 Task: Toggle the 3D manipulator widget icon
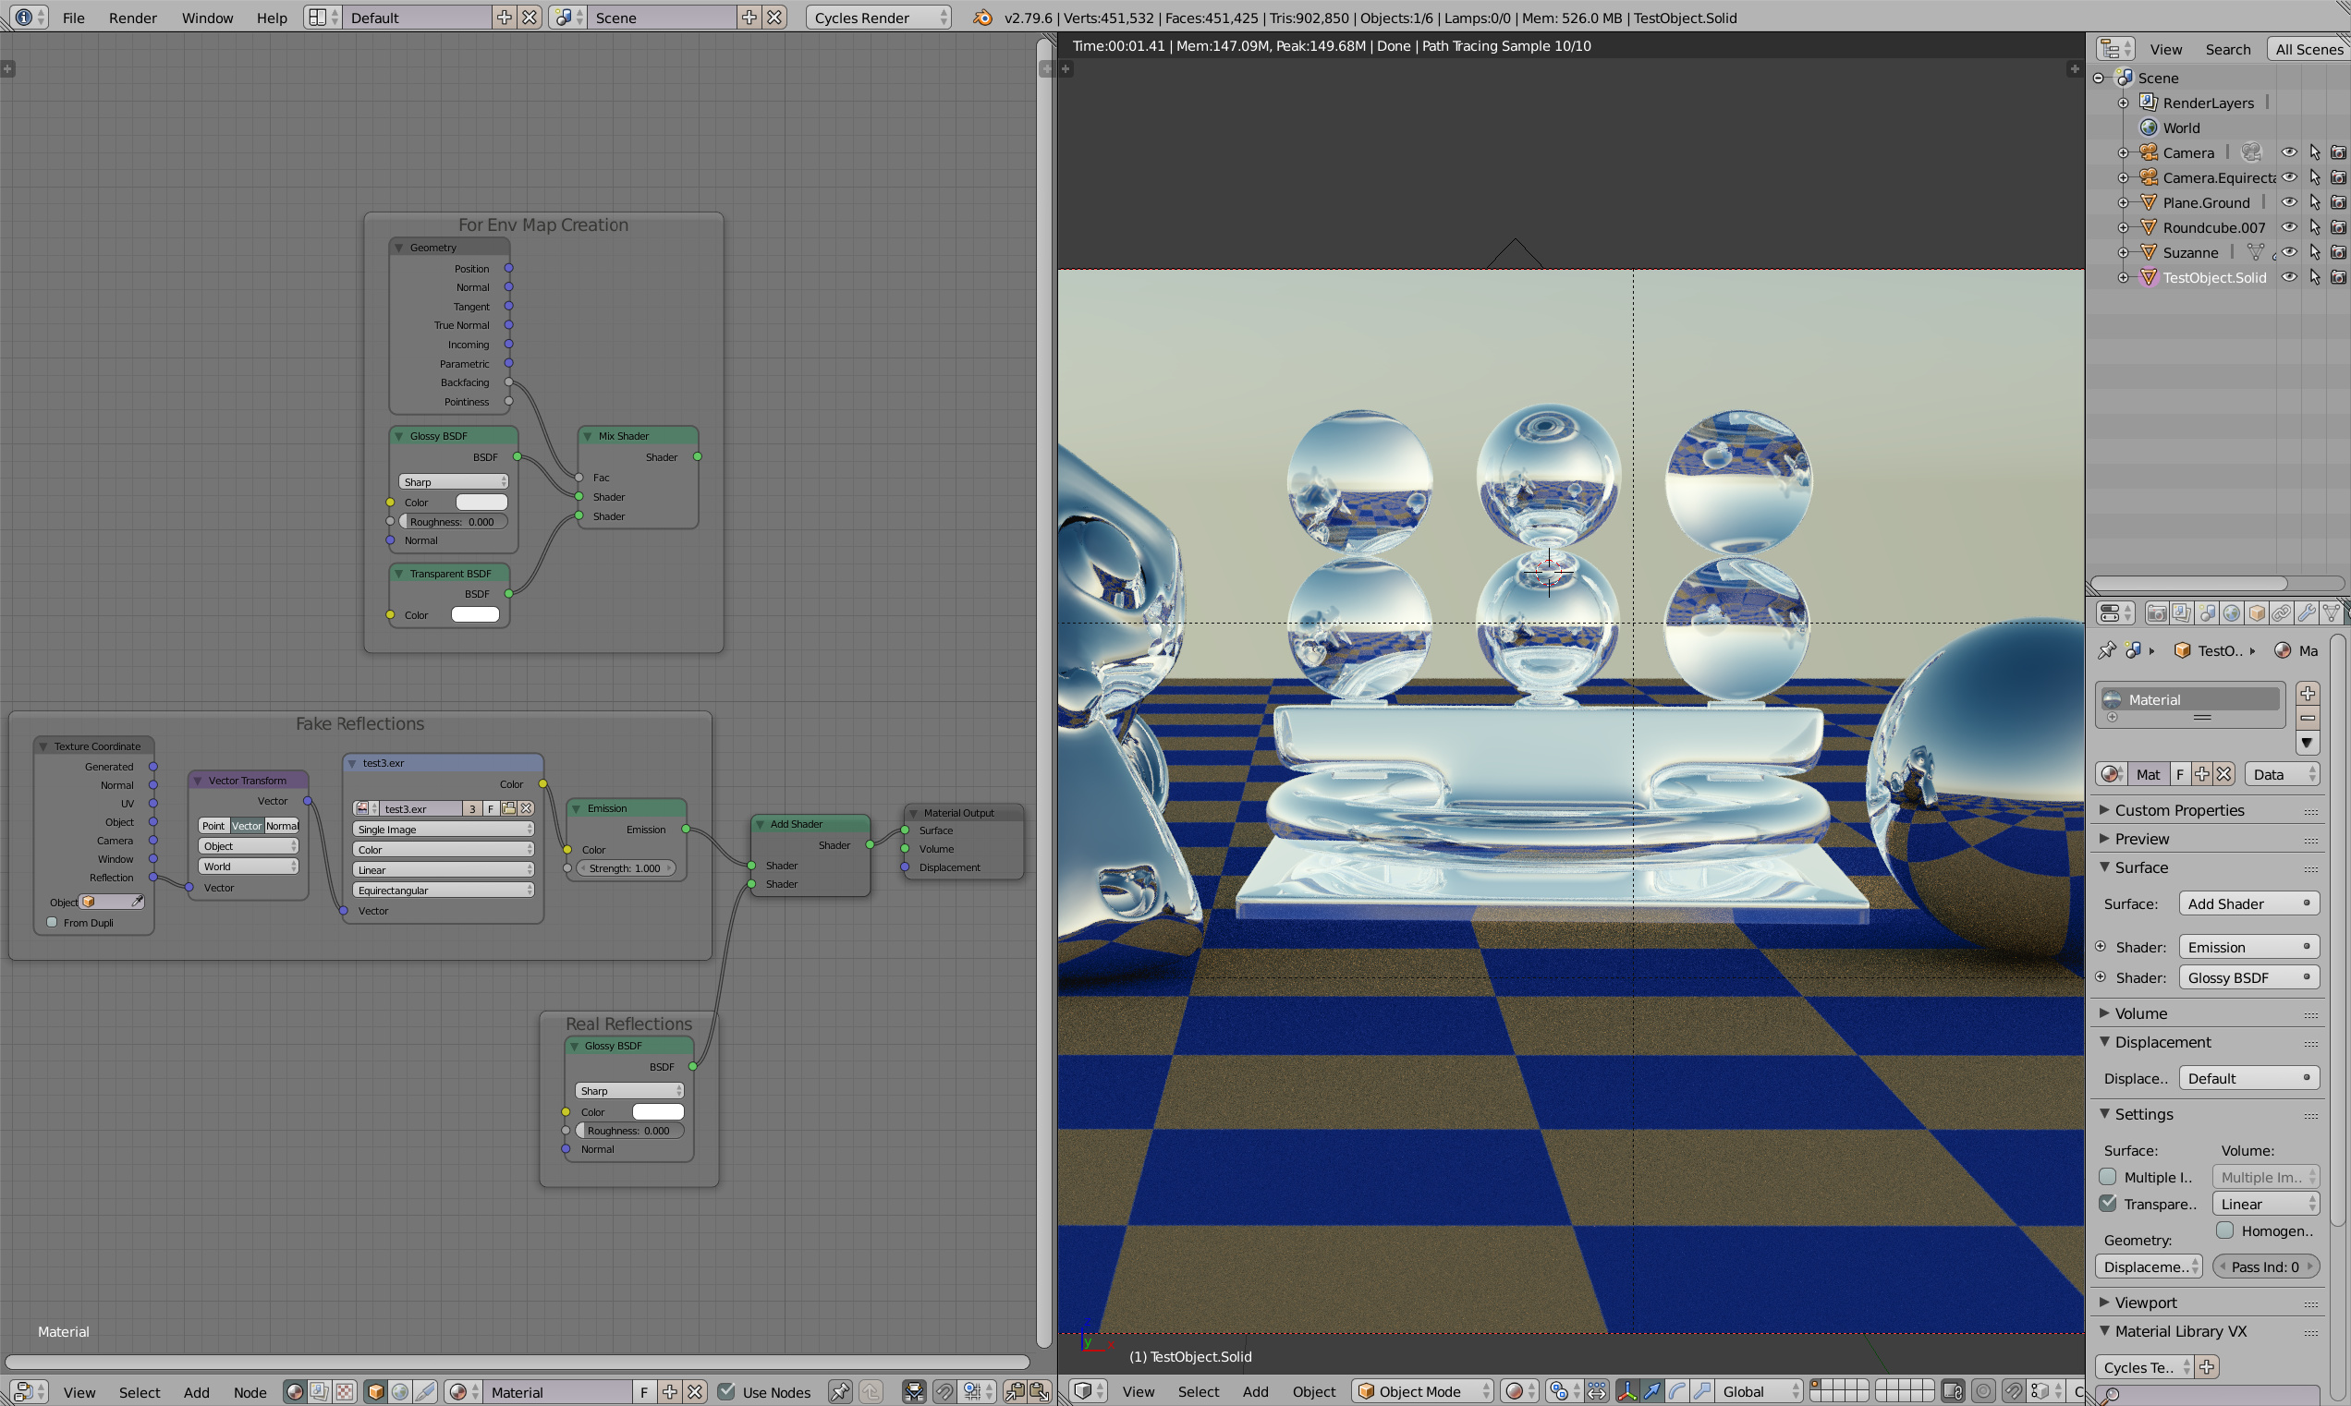click(x=1626, y=1390)
